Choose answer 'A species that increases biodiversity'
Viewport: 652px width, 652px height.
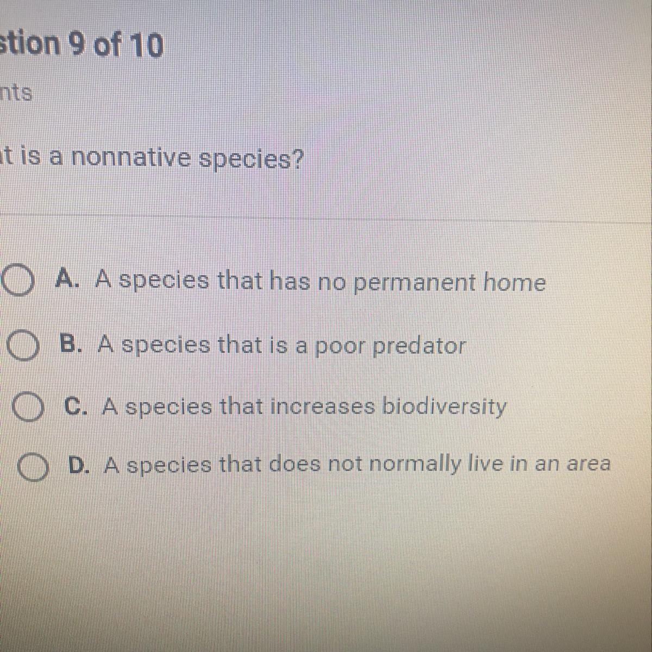(x=304, y=407)
